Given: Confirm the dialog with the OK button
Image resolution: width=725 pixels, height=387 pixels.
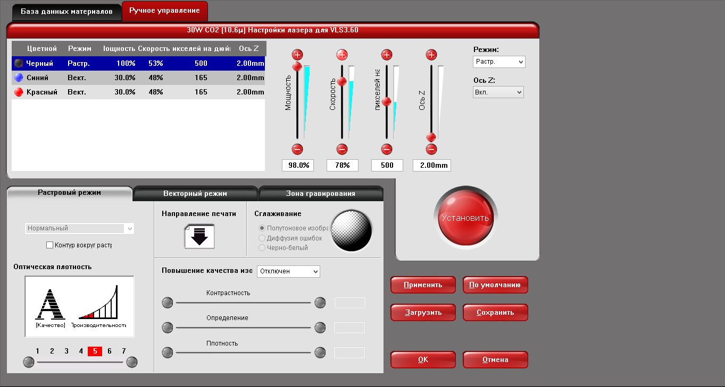Looking at the screenshot, I should (x=423, y=360).
